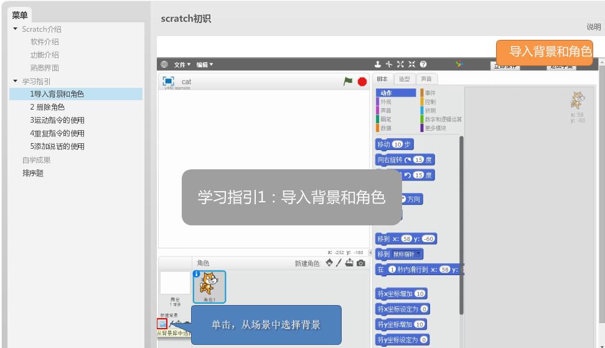Select the 控制 block category
605x348 pixels.
429,101
